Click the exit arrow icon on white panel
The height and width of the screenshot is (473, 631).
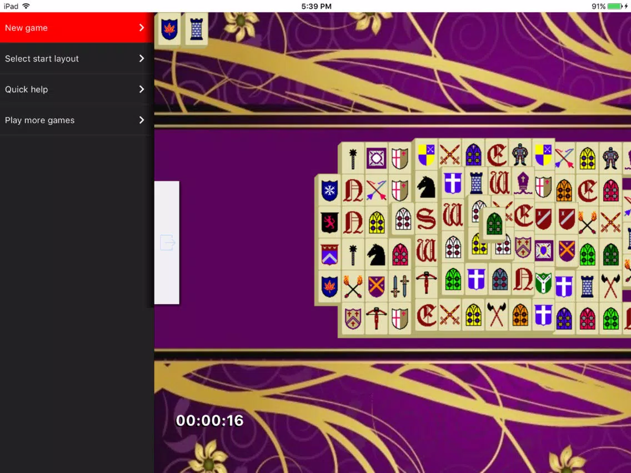(x=167, y=243)
